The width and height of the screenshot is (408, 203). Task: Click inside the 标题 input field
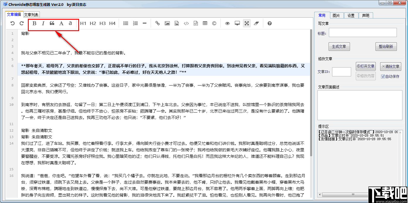tap(363, 32)
